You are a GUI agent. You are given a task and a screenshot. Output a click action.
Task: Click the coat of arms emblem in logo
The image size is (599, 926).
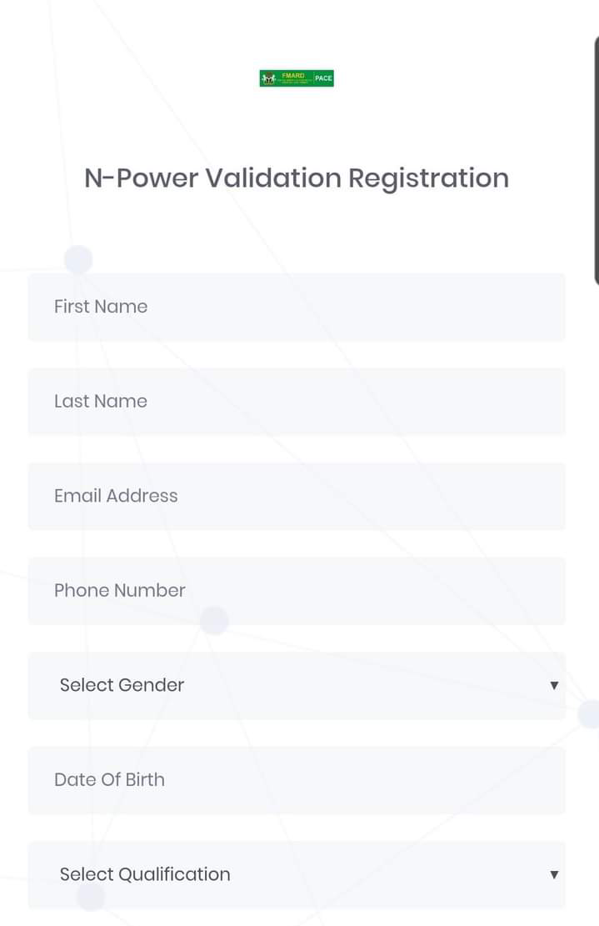pos(268,79)
